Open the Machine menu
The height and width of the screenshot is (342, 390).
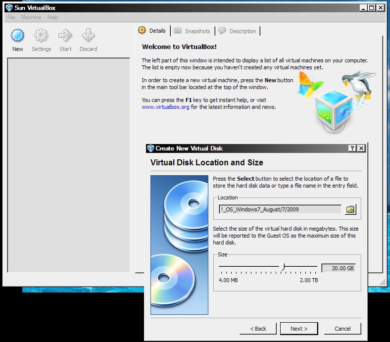click(31, 17)
